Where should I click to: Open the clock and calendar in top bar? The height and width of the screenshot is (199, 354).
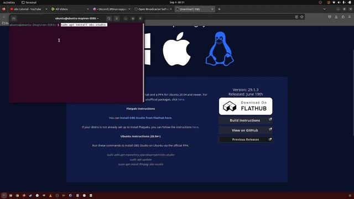coord(177,2)
